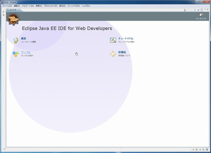Open the チュートリアル tutorials link
Screen dimensions: 211x153
(x=126, y=39)
